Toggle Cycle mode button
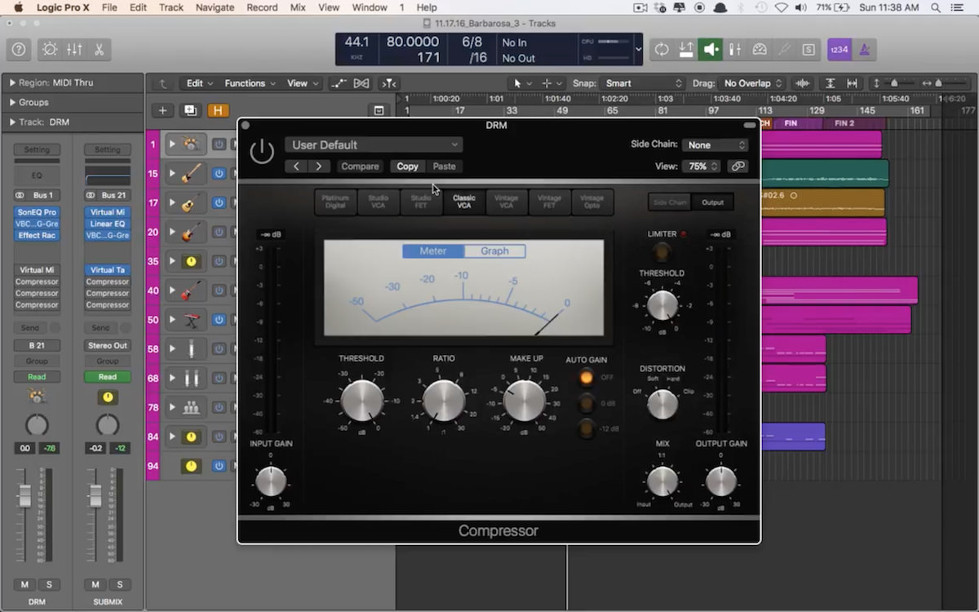This screenshot has height=612, width=979. (662, 49)
